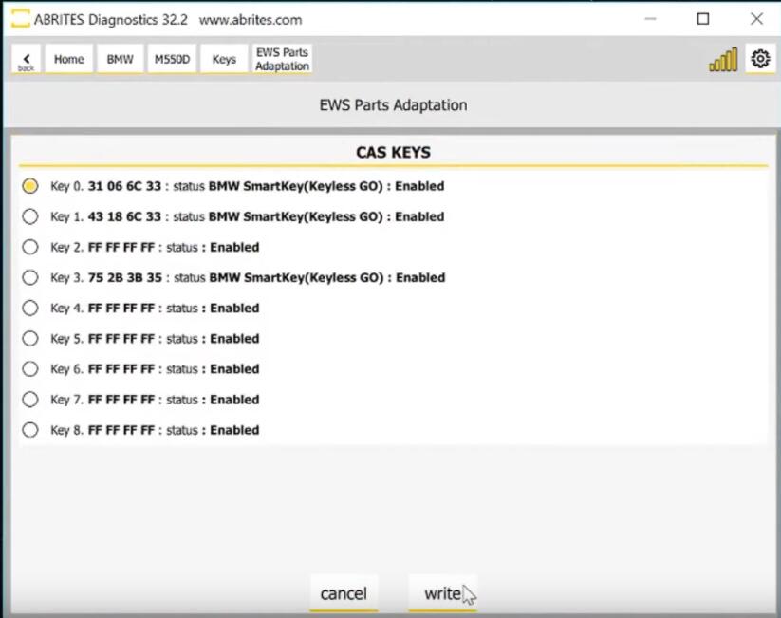
Task: Select the M550D breadcrumb tab
Action: tap(172, 59)
